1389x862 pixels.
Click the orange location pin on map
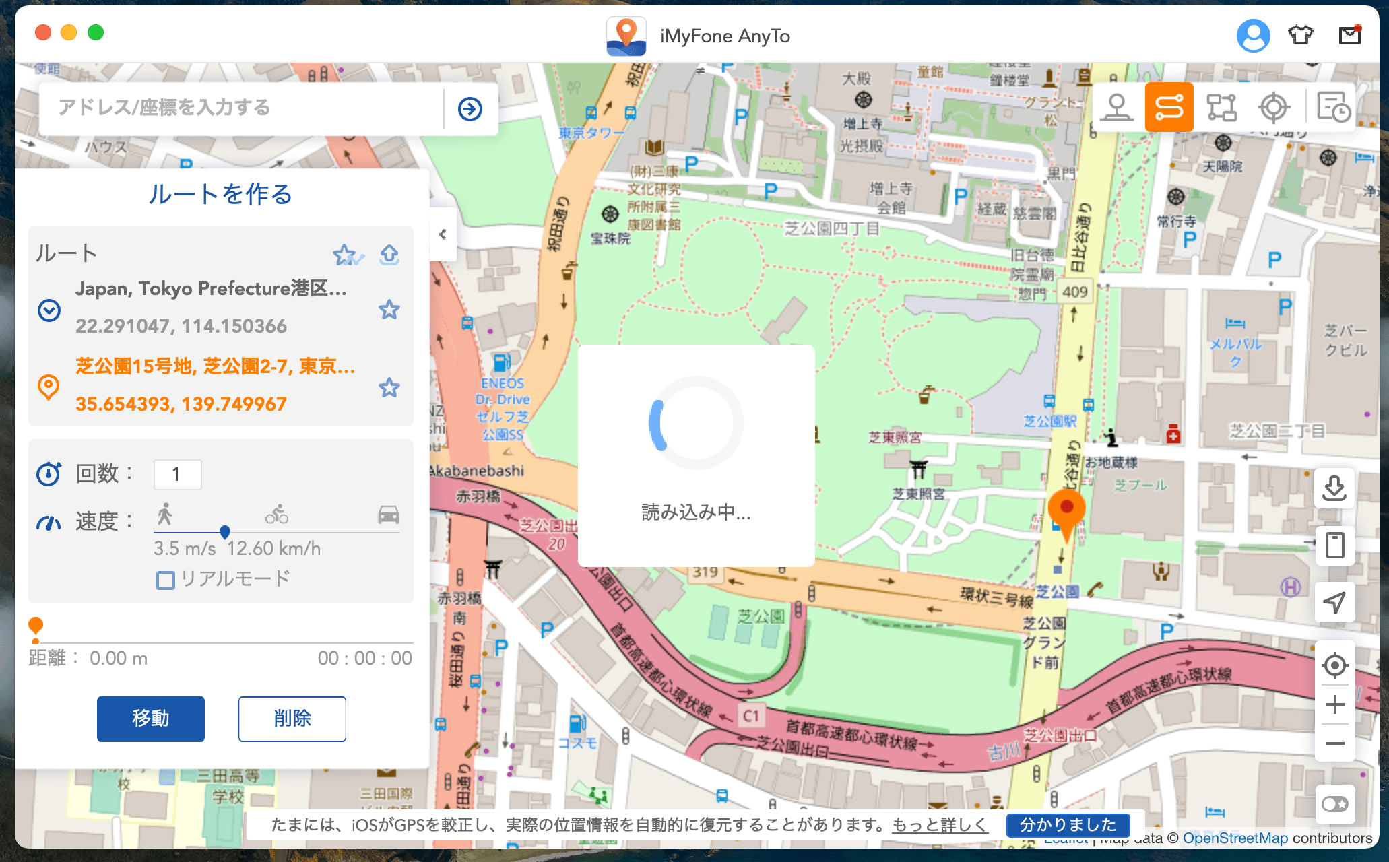point(1066,515)
